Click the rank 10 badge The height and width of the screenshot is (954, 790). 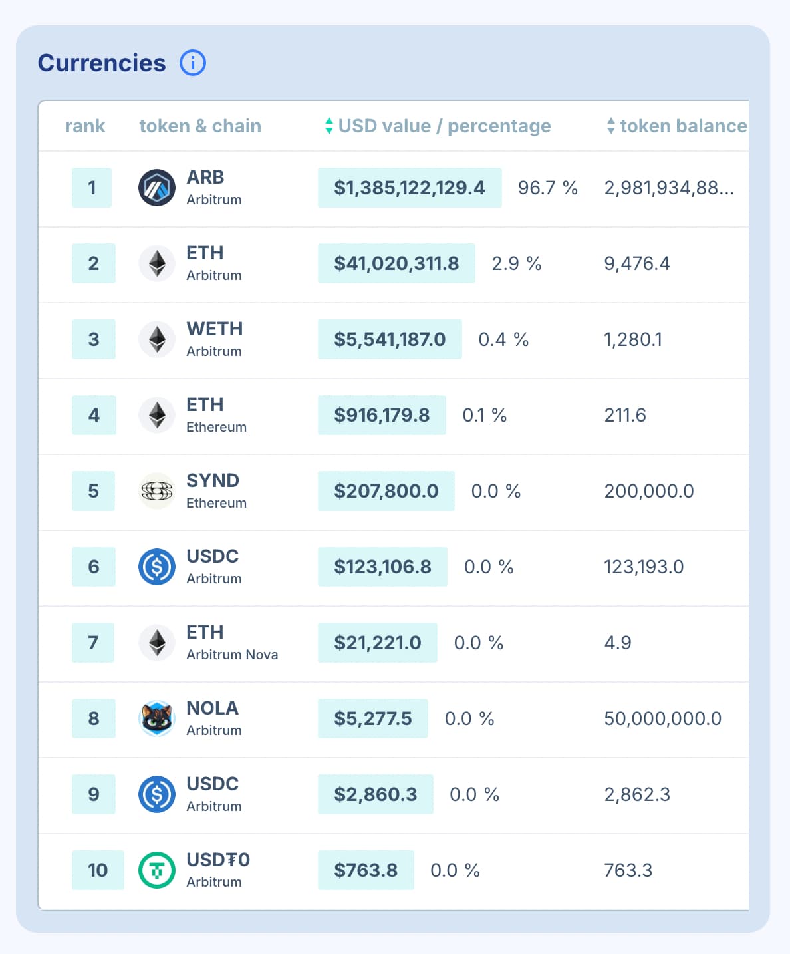[x=98, y=870]
